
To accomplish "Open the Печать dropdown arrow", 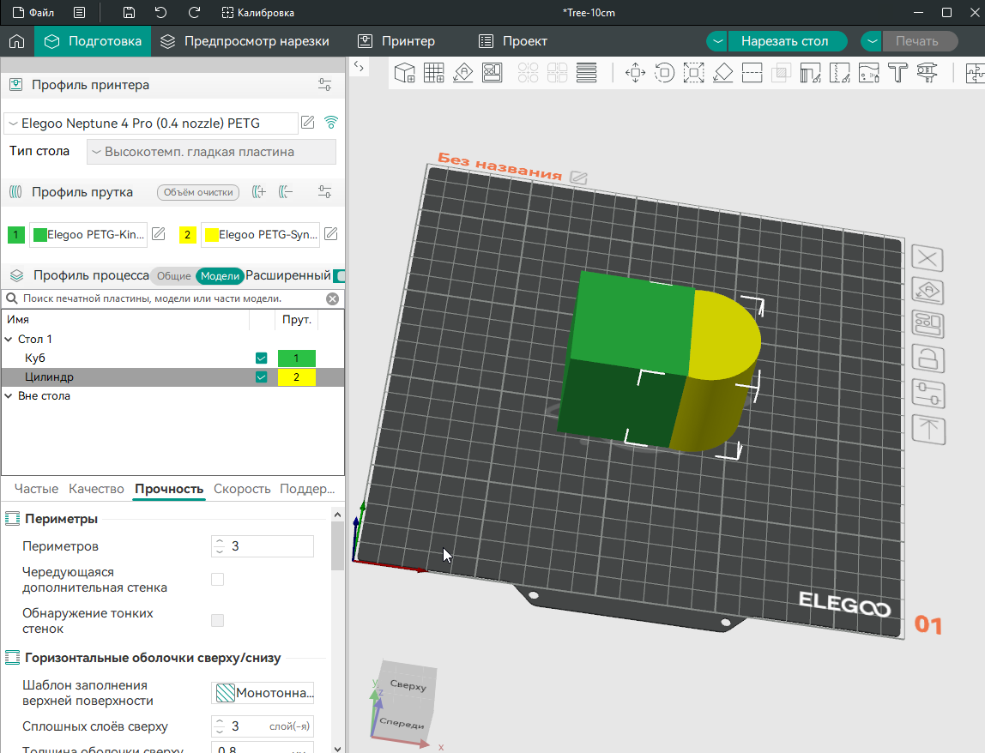I will [871, 41].
